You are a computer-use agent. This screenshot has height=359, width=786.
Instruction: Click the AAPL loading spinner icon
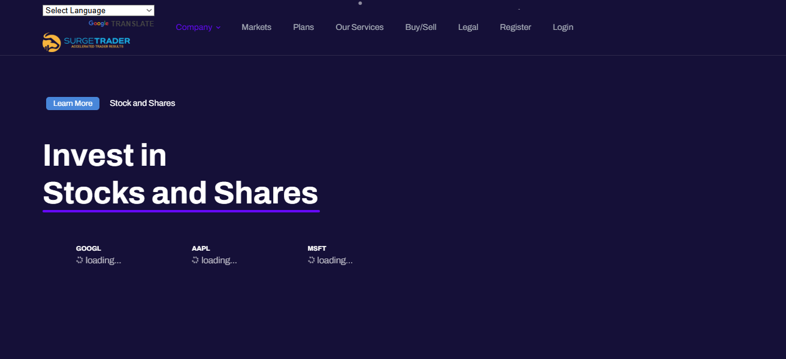tap(194, 260)
